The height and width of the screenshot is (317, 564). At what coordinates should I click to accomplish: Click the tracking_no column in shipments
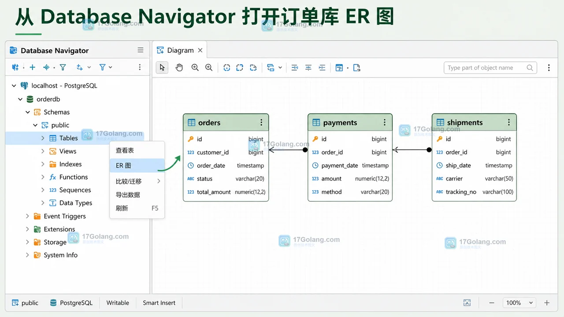coord(474,192)
